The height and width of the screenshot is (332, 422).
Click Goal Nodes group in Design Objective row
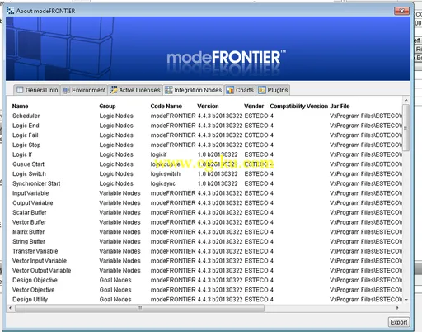tap(115, 280)
